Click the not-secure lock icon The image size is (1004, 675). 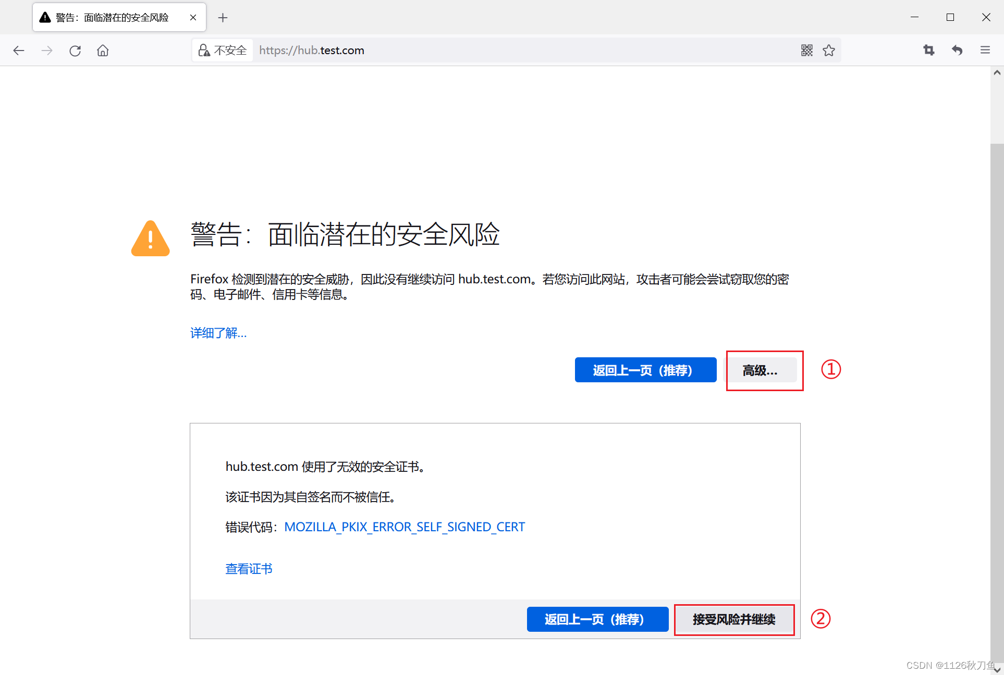click(x=204, y=51)
